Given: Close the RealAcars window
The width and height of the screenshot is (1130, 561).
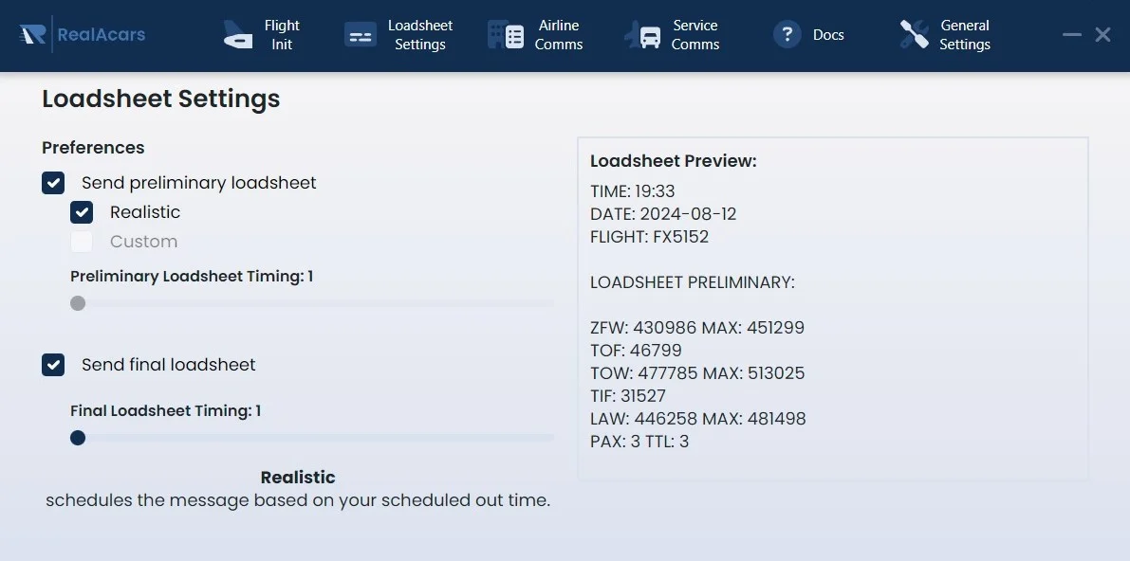Looking at the screenshot, I should pyautogui.click(x=1102, y=35).
